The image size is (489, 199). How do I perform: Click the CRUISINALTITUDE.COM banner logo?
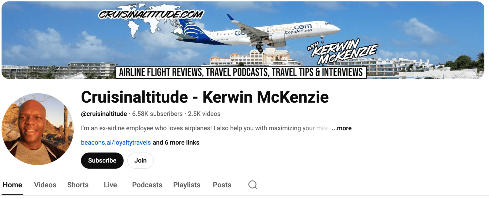(x=151, y=14)
